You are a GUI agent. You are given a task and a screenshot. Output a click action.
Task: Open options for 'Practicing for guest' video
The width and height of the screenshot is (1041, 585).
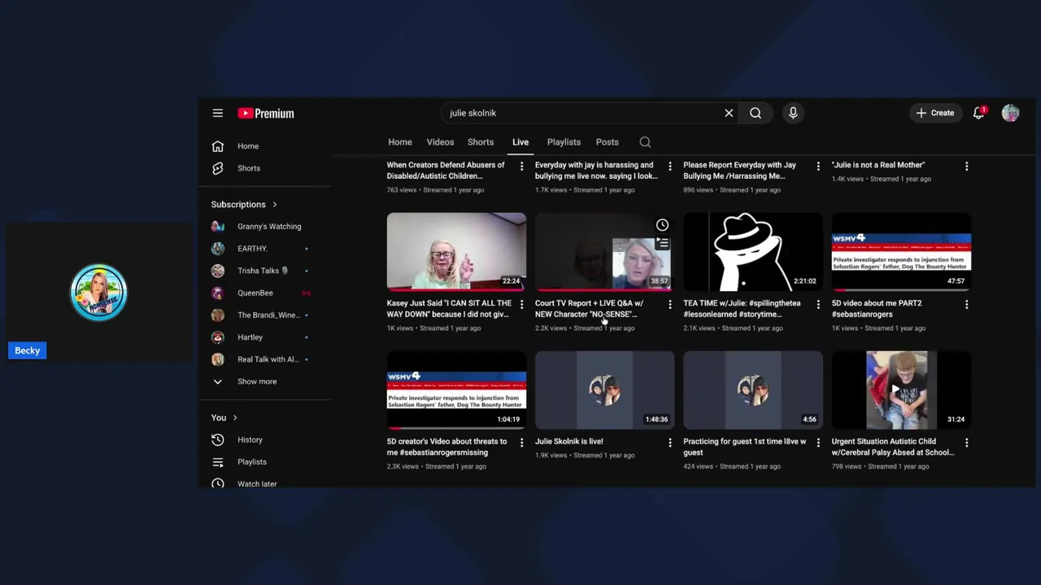(x=818, y=443)
